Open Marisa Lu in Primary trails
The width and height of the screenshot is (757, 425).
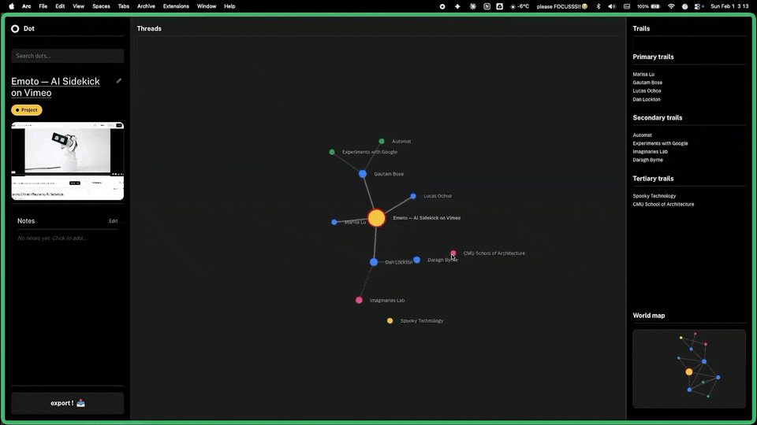pyautogui.click(x=643, y=74)
